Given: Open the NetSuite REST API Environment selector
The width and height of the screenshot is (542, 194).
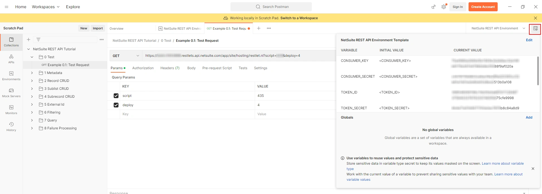Looking at the screenshot, I should tap(498, 28).
